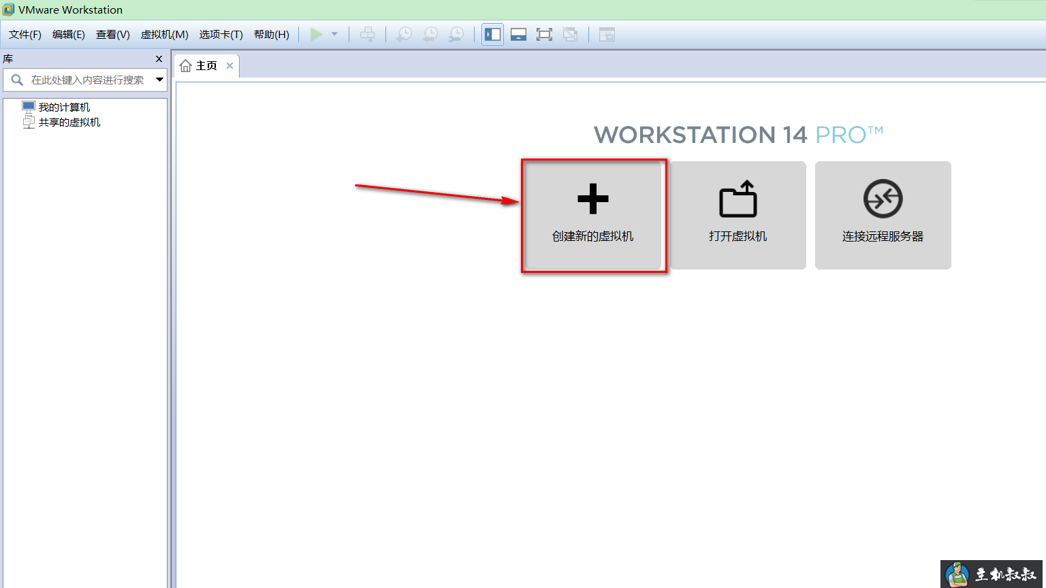The image size is (1046, 588).
Task: Click 创建新的虚拟机 button
Action: (x=594, y=216)
